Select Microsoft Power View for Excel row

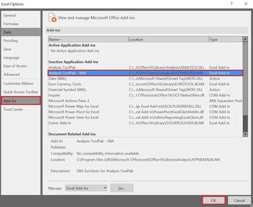point(145,117)
